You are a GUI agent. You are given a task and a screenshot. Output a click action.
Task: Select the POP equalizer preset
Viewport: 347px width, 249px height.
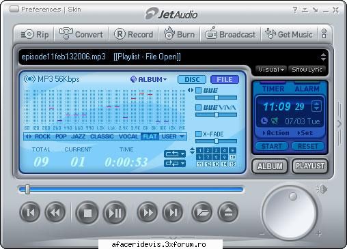(x=61, y=136)
